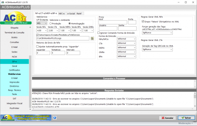Click the Proxy Host input field
Viewport: 197px width, 126px height.
[113, 22]
